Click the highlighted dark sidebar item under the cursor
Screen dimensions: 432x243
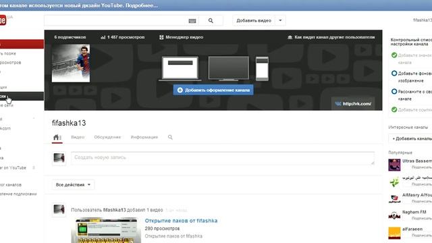(x=22, y=96)
